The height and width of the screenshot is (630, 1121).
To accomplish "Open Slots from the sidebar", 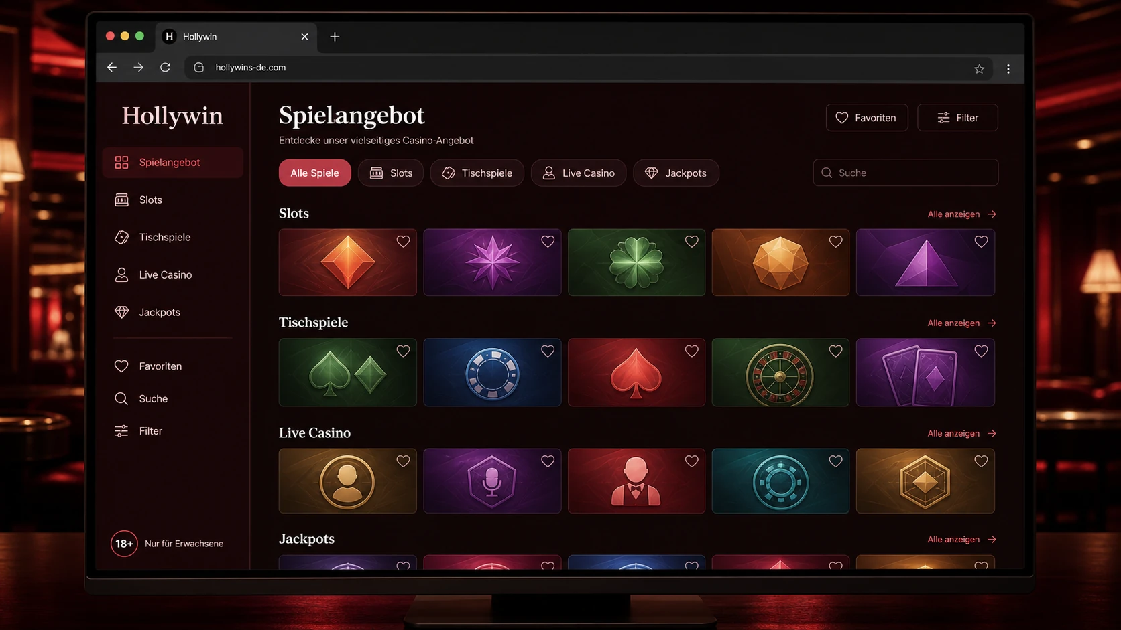I will (x=172, y=200).
